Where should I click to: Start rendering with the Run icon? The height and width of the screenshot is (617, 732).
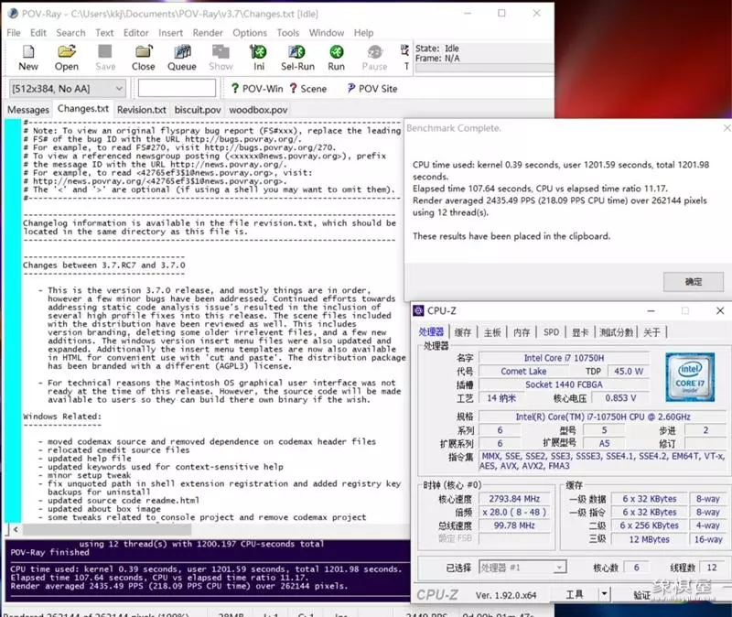pyautogui.click(x=337, y=58)
